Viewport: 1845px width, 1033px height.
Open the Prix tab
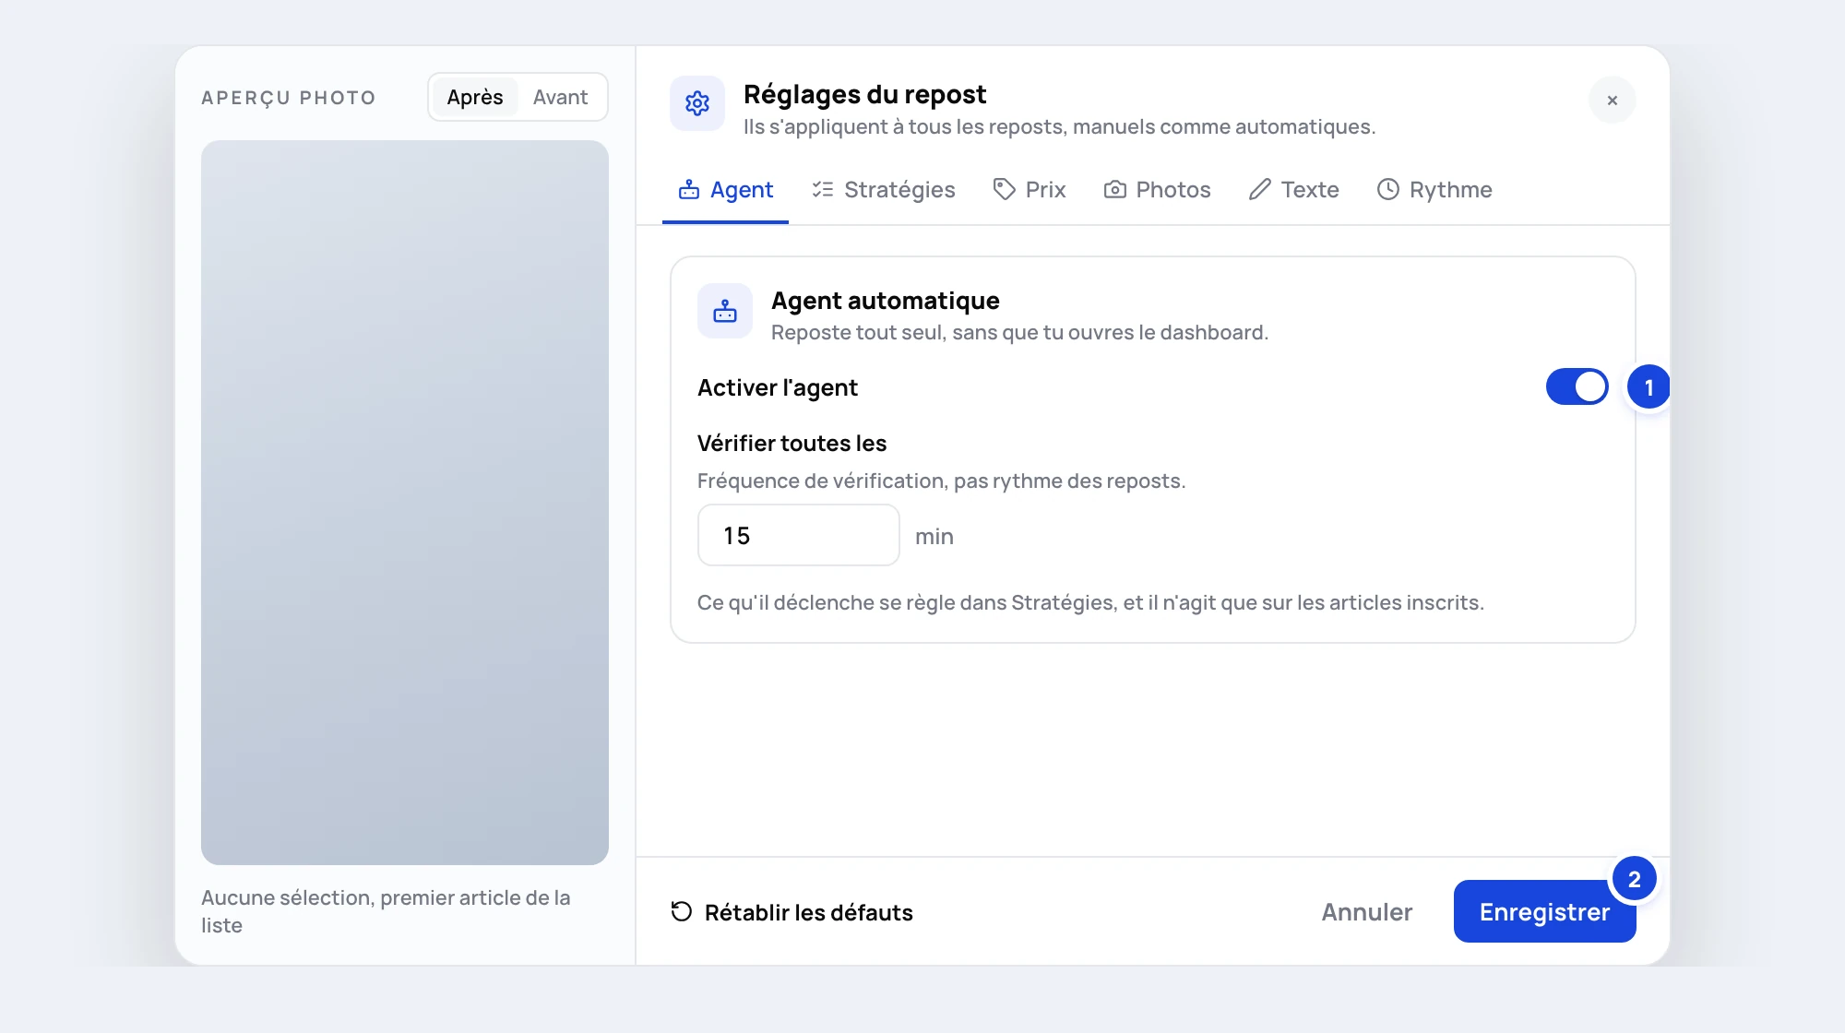pyautogui.click(x=1030, y=190)
